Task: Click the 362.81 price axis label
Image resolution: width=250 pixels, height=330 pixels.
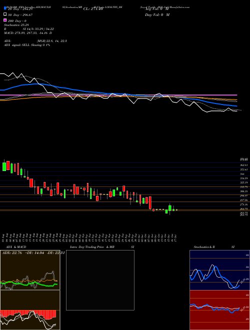Action: 244,165
